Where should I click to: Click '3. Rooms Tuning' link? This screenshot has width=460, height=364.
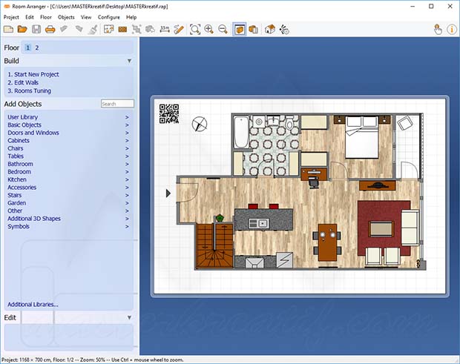pos(29,91)
